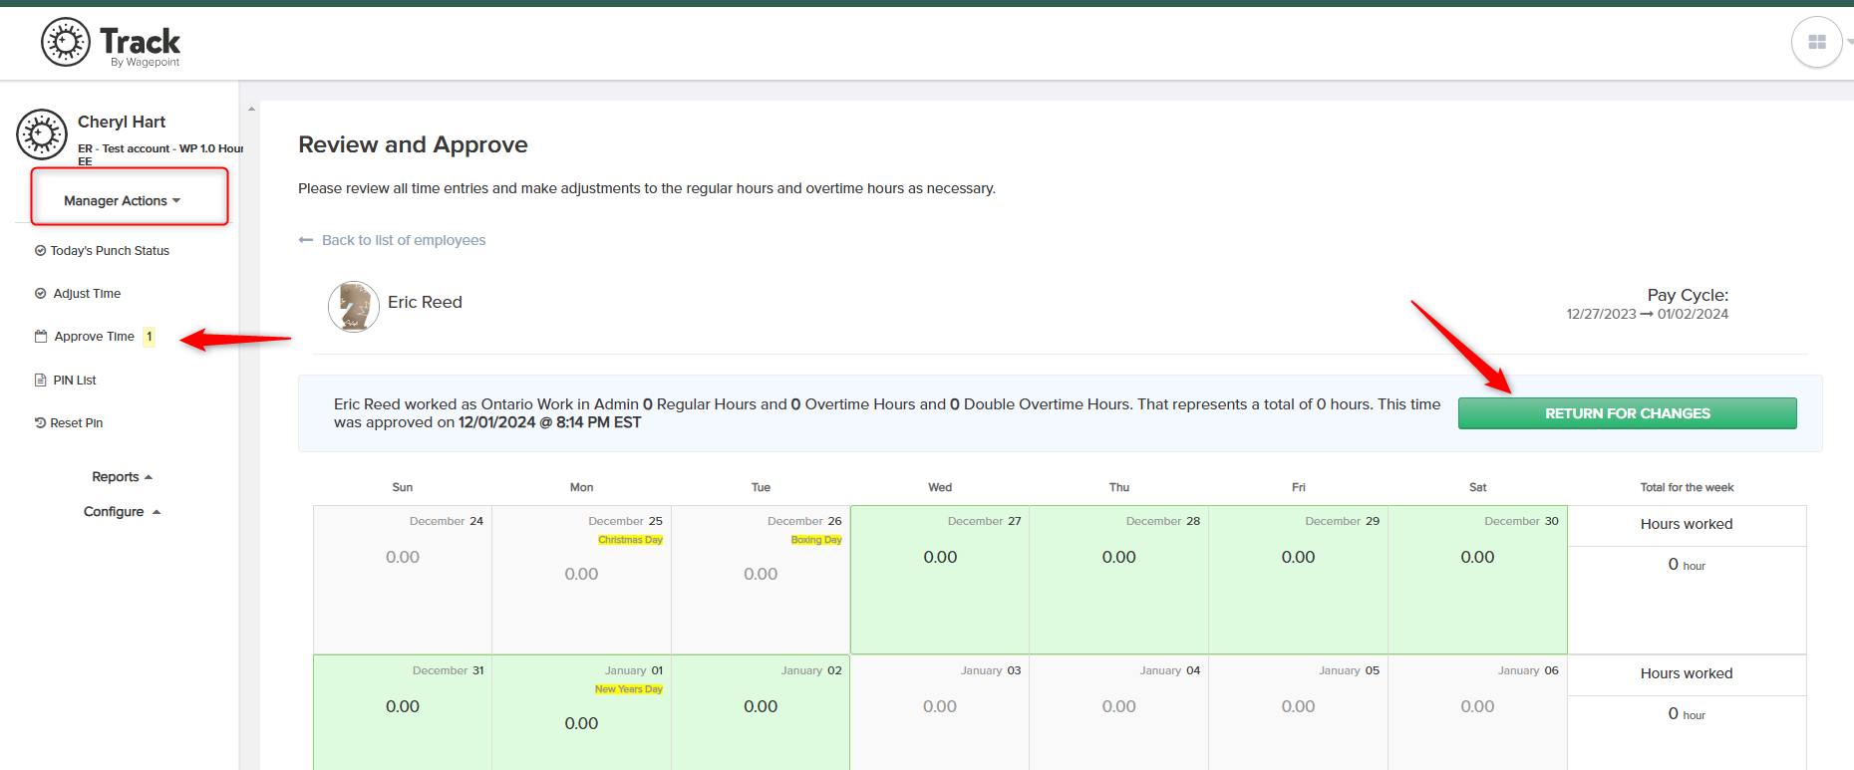Expand the Configure section
This screenshot has height=770, width=1854.
coord(122,512)
